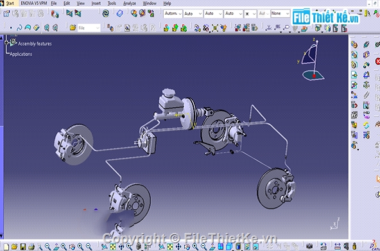Select Applications in the specification tree
This screenshot has height=251, width=380.
pyautogui.click(x=21, y=54)
